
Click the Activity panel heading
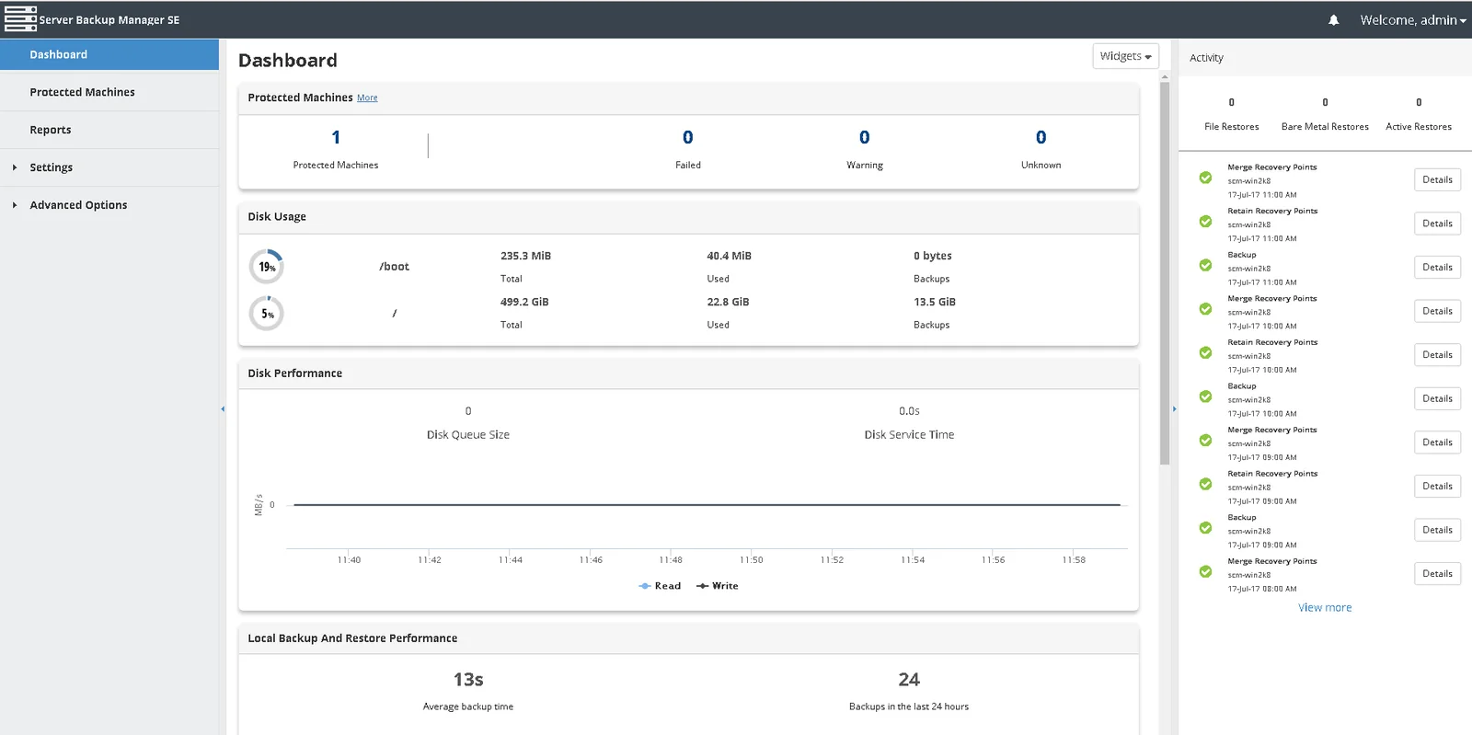[x=1206, y=58]
